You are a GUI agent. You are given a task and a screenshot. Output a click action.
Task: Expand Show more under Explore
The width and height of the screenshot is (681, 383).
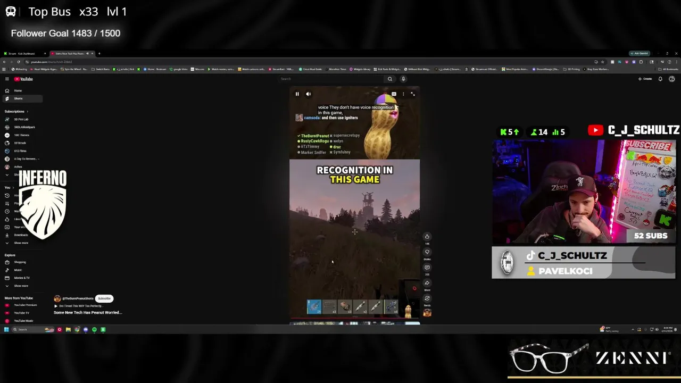pos(21,286)
